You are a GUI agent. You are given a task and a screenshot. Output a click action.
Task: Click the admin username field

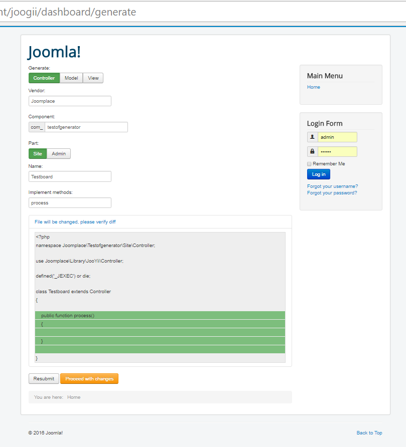point(337,137)
